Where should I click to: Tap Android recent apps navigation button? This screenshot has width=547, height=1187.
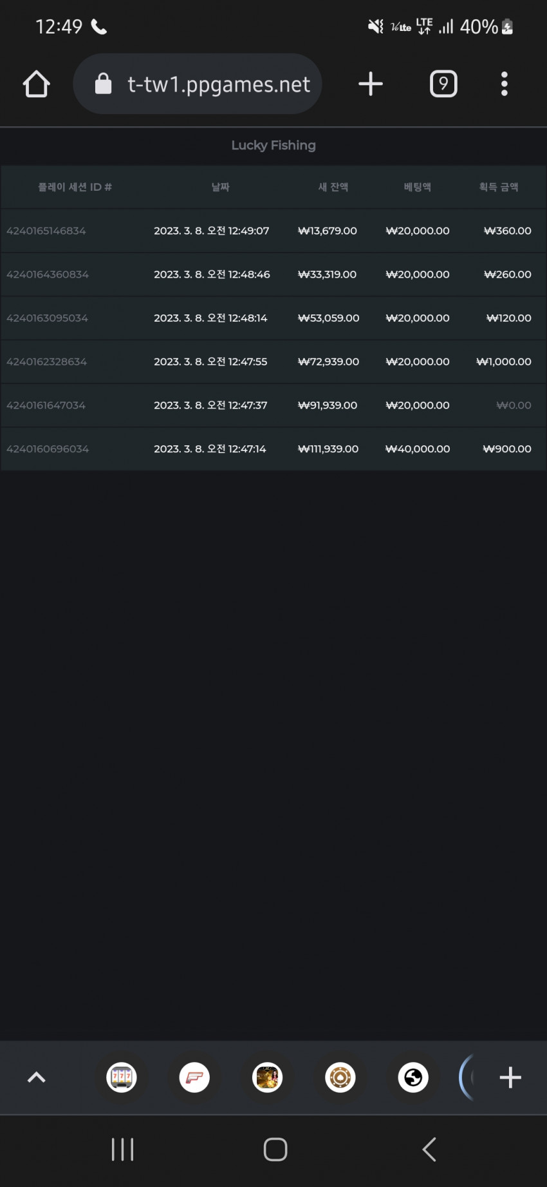(x=122, y=1150)
